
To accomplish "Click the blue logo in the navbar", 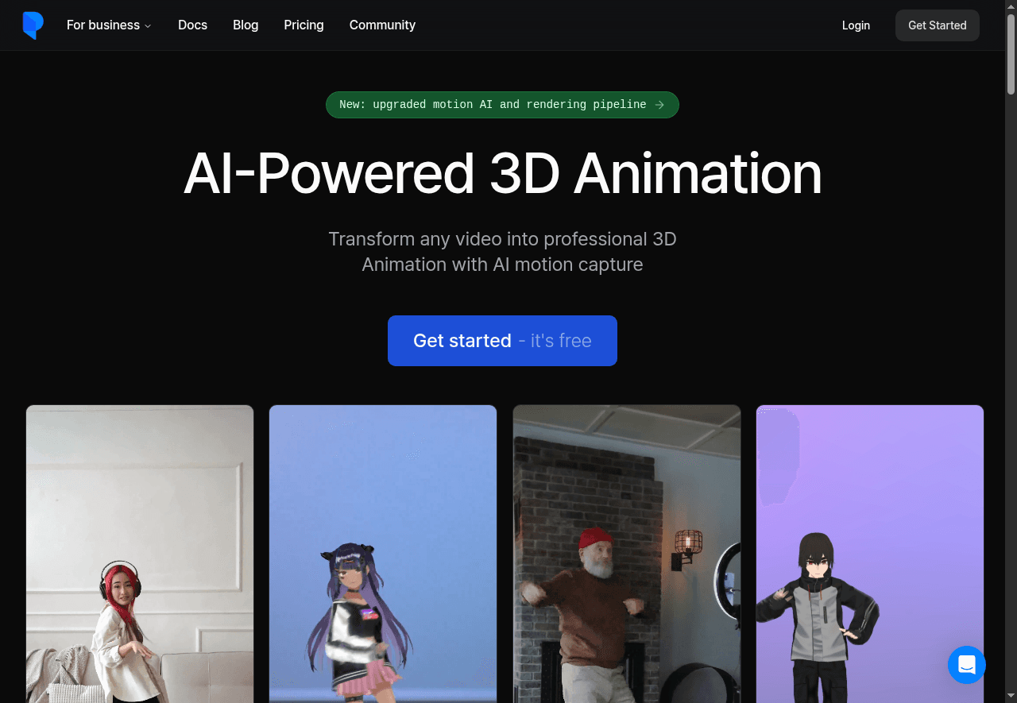I will click(33, 25).
